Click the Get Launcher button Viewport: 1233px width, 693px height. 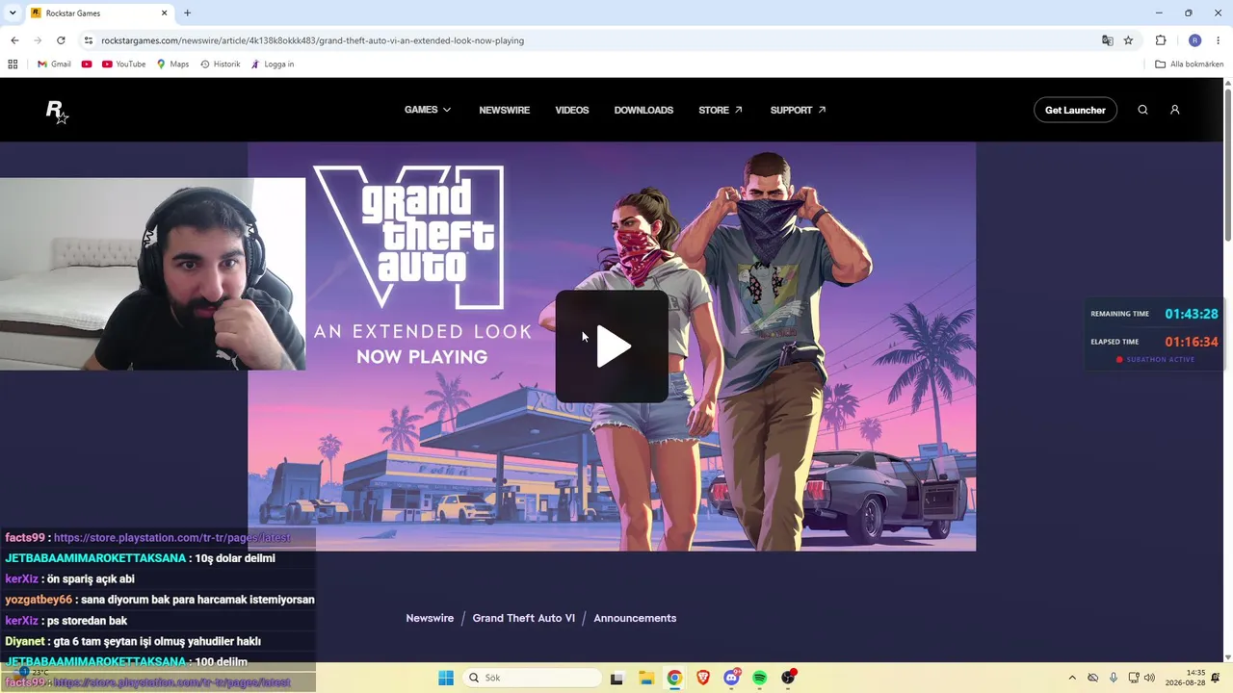click(1075, 110)
